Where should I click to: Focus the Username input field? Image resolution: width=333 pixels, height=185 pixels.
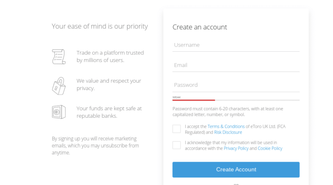(236, 45)
